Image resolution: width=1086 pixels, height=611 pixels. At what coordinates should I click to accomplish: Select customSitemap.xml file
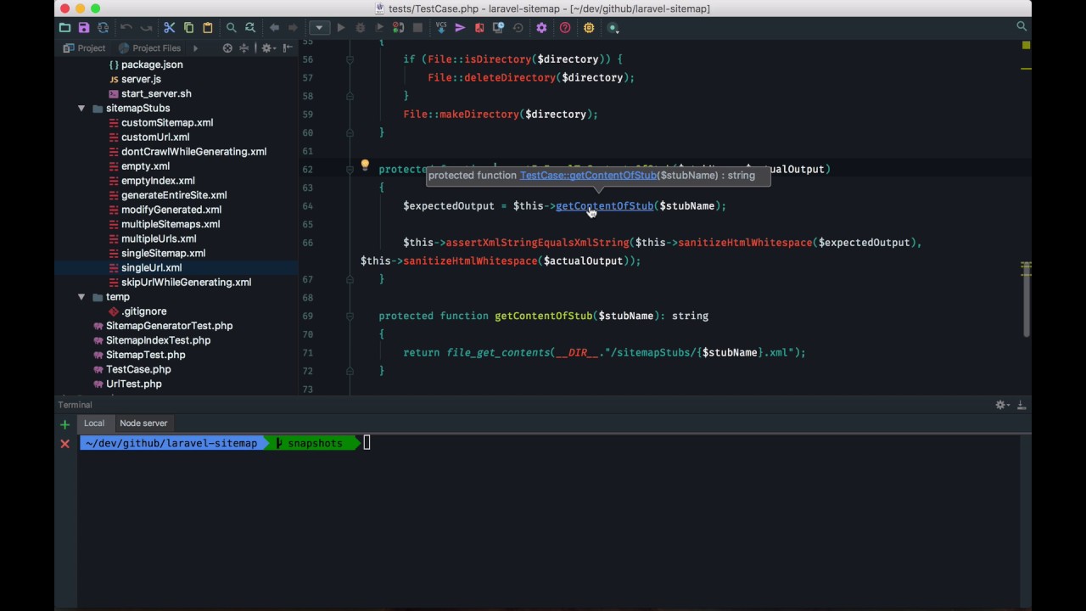click(167, 123)
